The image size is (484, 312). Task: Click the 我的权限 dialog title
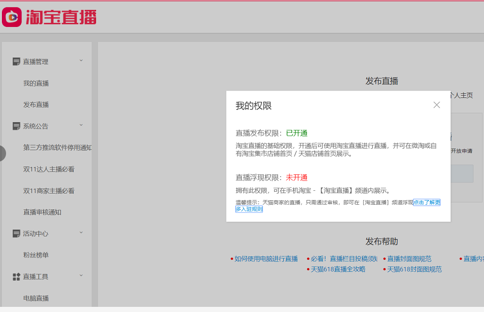[254, 106]
